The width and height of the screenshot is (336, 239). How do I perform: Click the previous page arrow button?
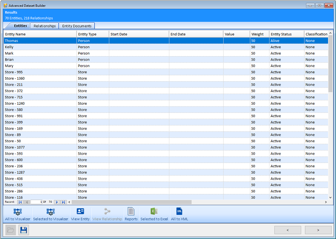(x=287, y=230)
